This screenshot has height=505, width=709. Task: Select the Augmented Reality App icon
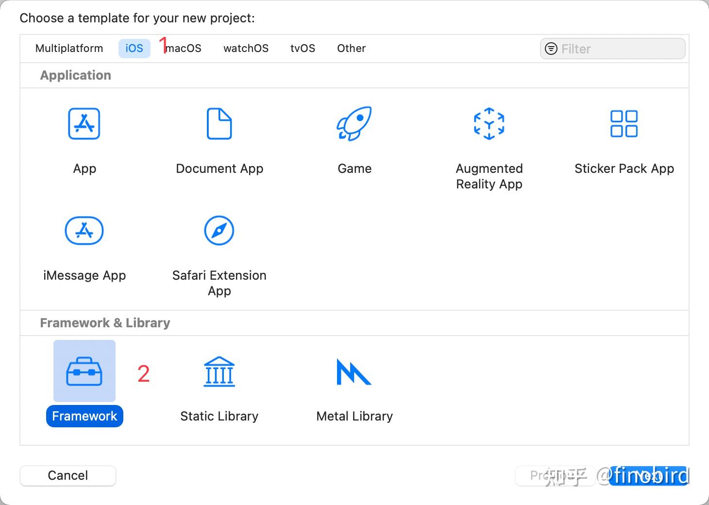click(489, 124)
